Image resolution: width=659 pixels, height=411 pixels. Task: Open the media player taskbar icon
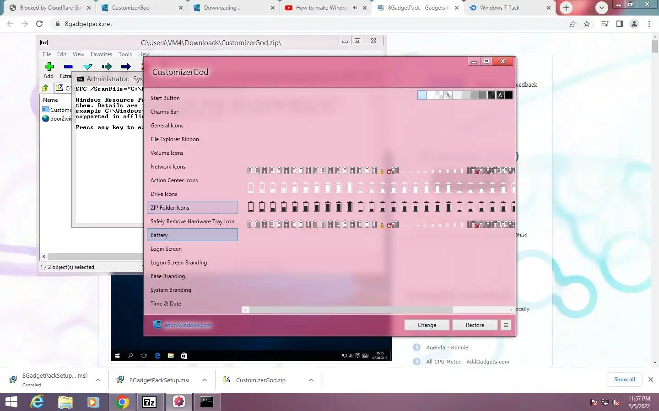[x=93, y=402]
